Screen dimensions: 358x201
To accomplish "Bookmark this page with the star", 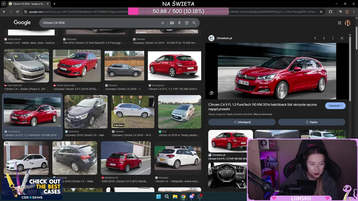I will 321,12.
